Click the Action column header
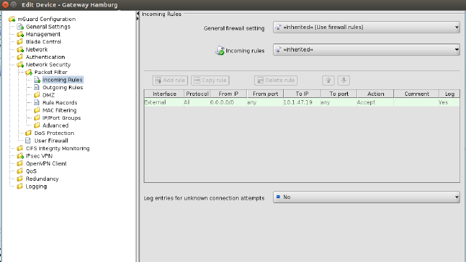The width and height of the screenshot is (466, 262). 375,94
